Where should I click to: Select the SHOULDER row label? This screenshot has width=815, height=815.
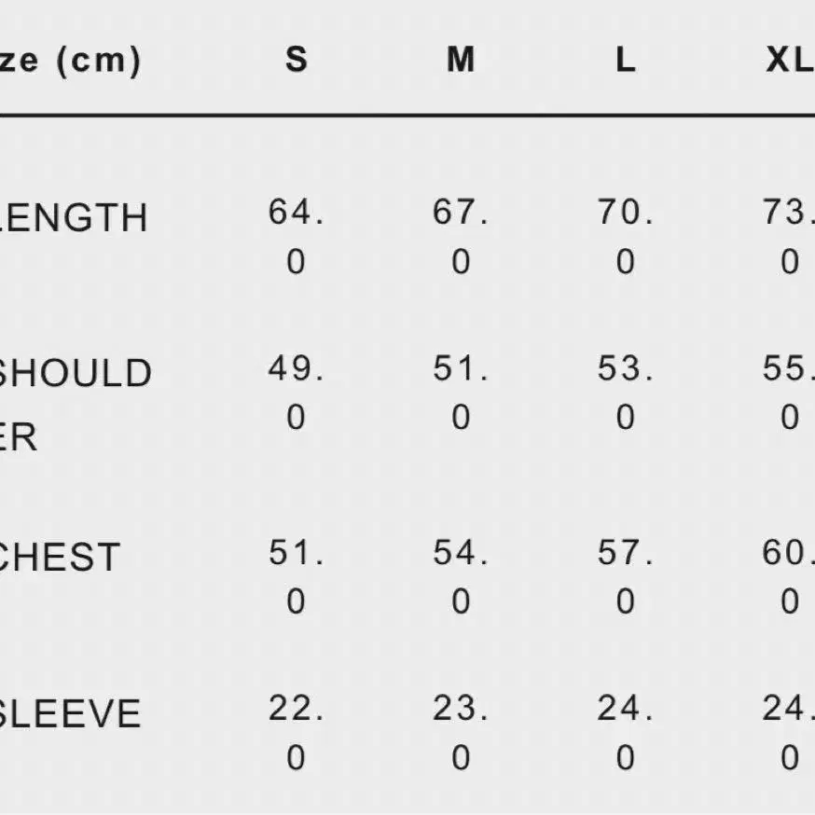[76, 405]
